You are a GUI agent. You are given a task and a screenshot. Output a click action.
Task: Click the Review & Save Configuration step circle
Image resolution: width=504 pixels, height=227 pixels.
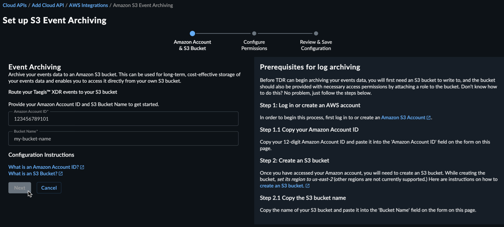316,34
